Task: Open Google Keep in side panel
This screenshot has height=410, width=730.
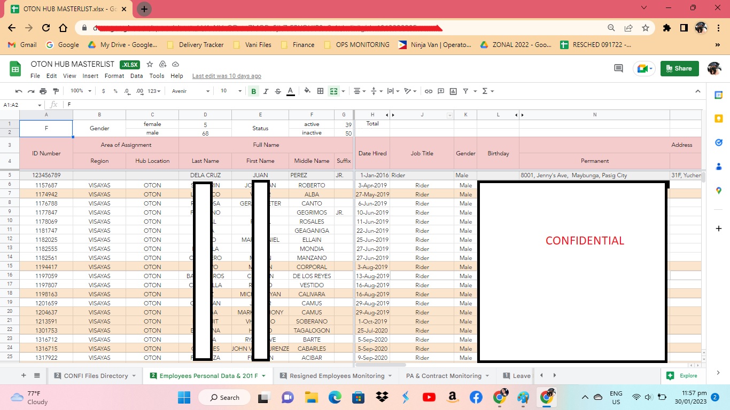Action: pyautogui.click(x=719, y=119)
